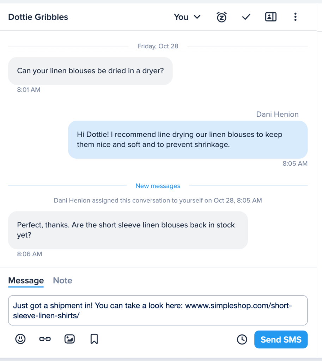The width and height of the screenshot is (322, 361).
Task: Schedule the SMS for later
Action: (x=242, y=339)
